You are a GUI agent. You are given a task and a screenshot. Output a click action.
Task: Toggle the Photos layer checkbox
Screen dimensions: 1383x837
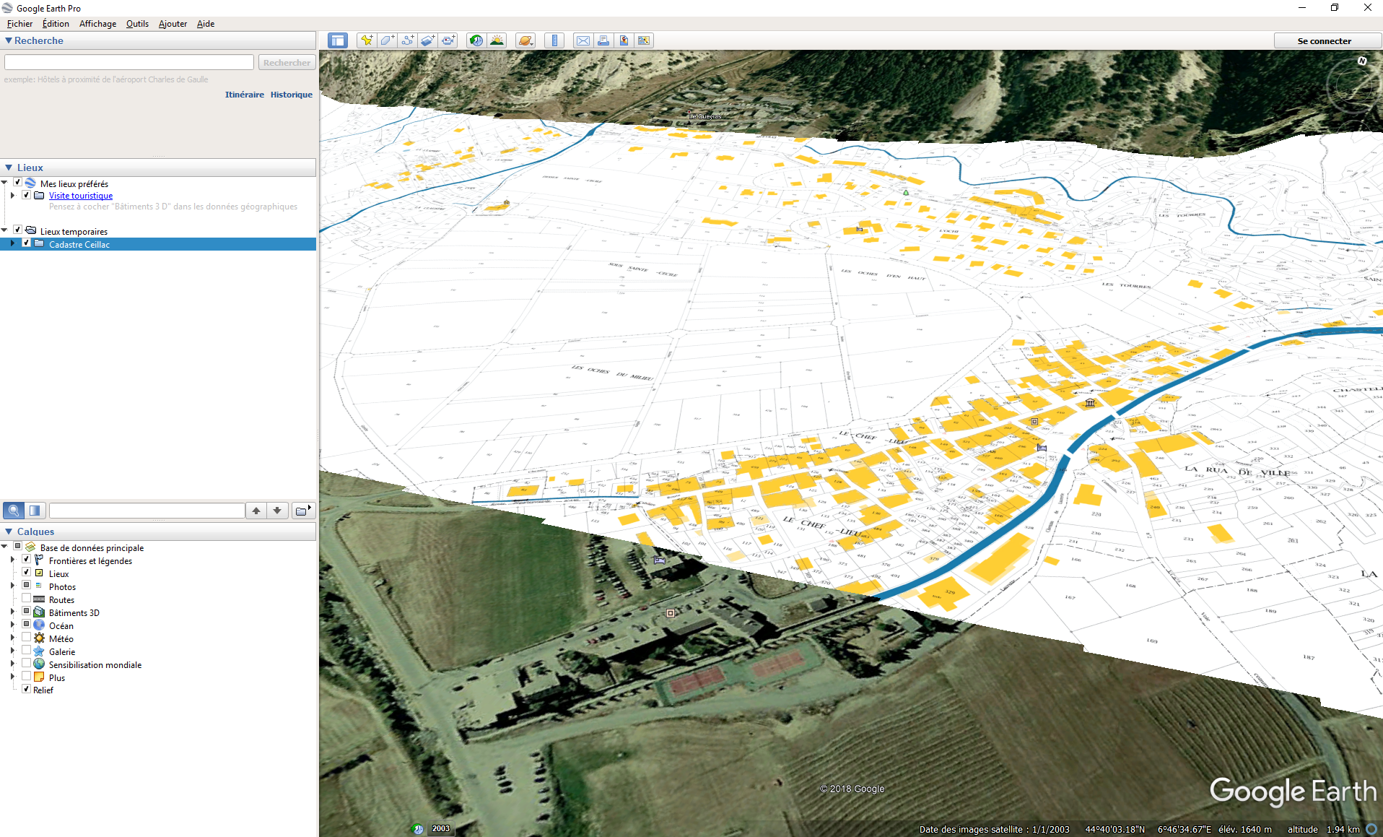27,586
